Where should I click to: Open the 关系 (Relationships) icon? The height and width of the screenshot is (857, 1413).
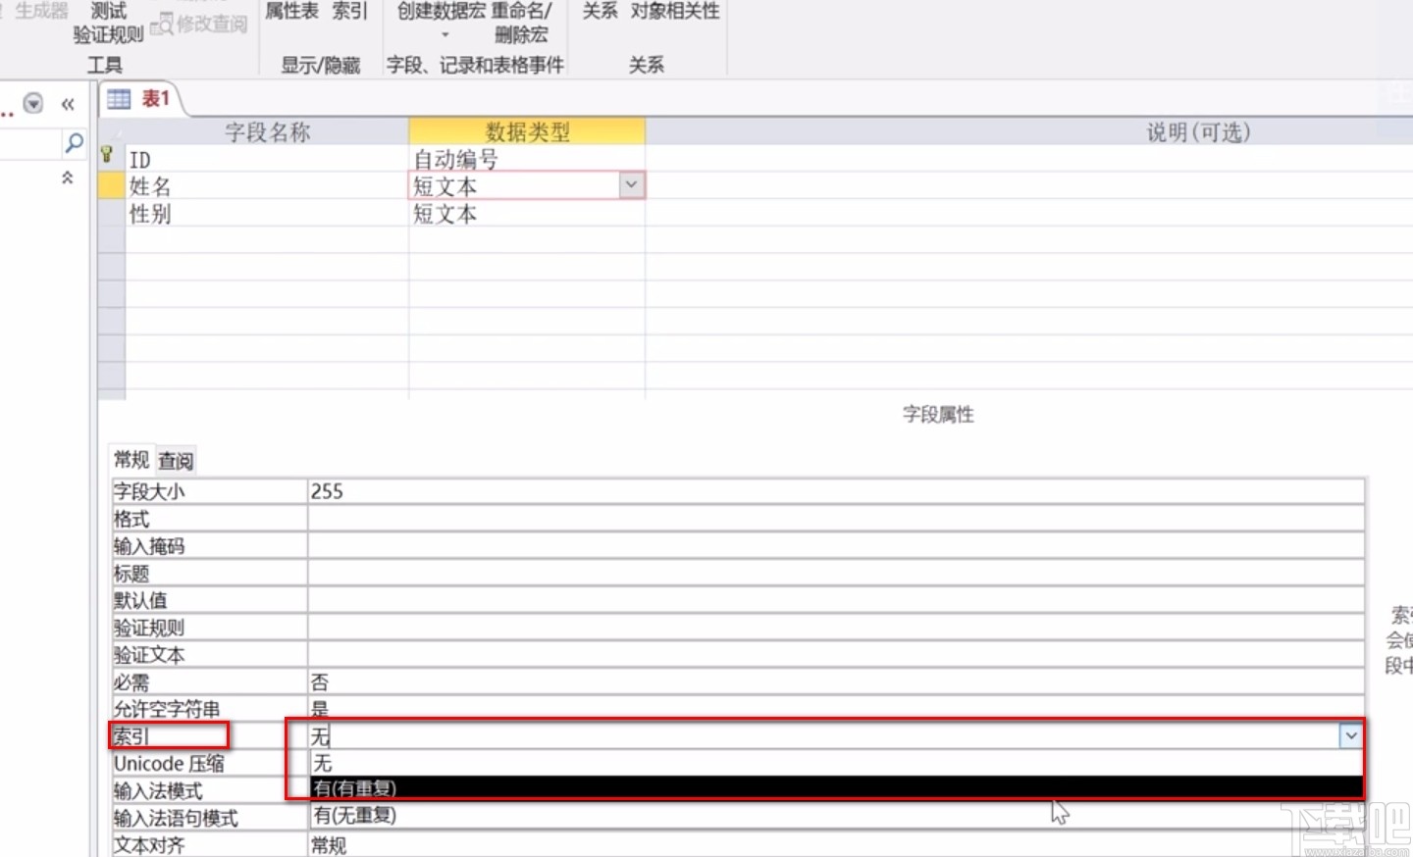[599, 11]
